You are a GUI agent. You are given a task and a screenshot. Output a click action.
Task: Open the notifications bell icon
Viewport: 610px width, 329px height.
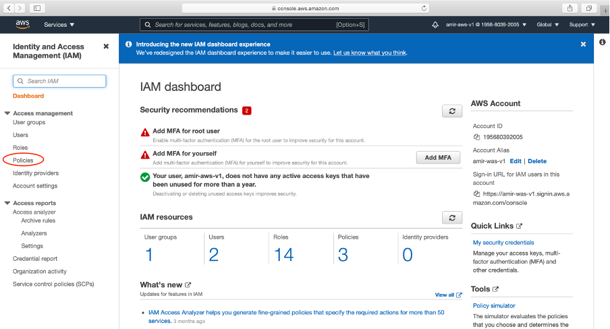point(435,24)
